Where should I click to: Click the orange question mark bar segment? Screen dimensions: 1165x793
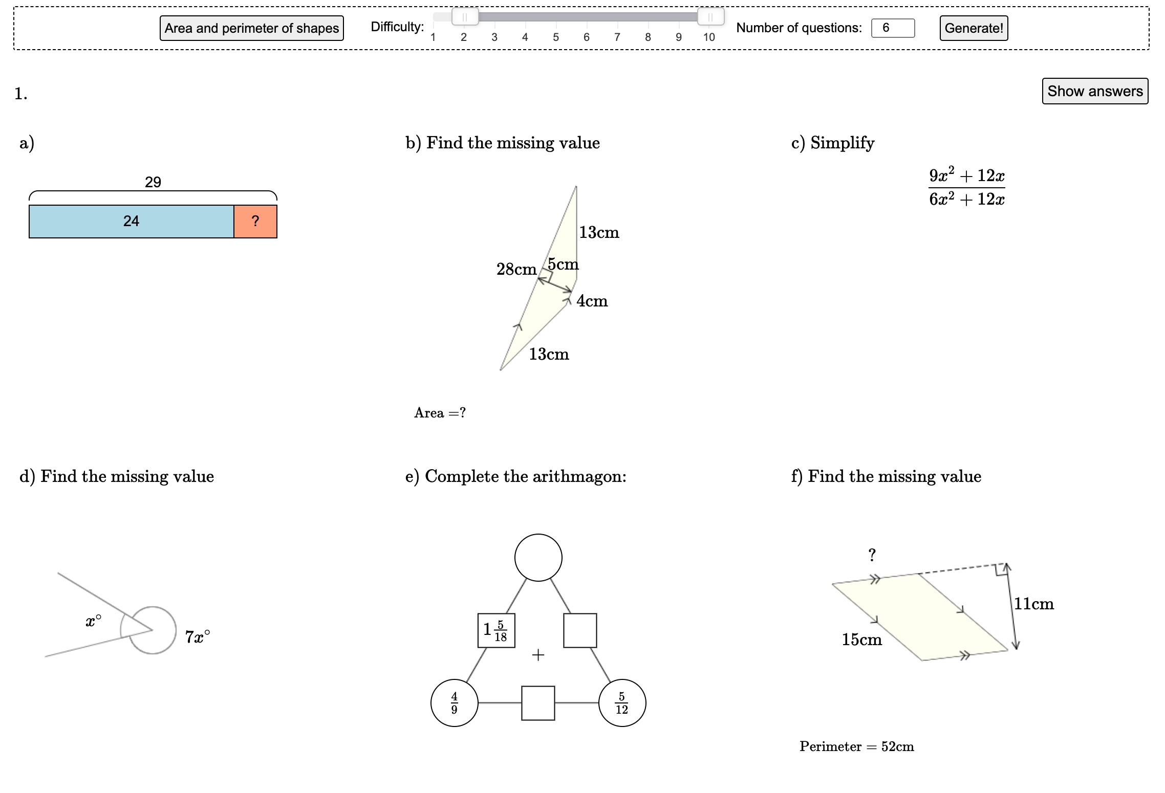pyautogui.click(x=255, y=222)
